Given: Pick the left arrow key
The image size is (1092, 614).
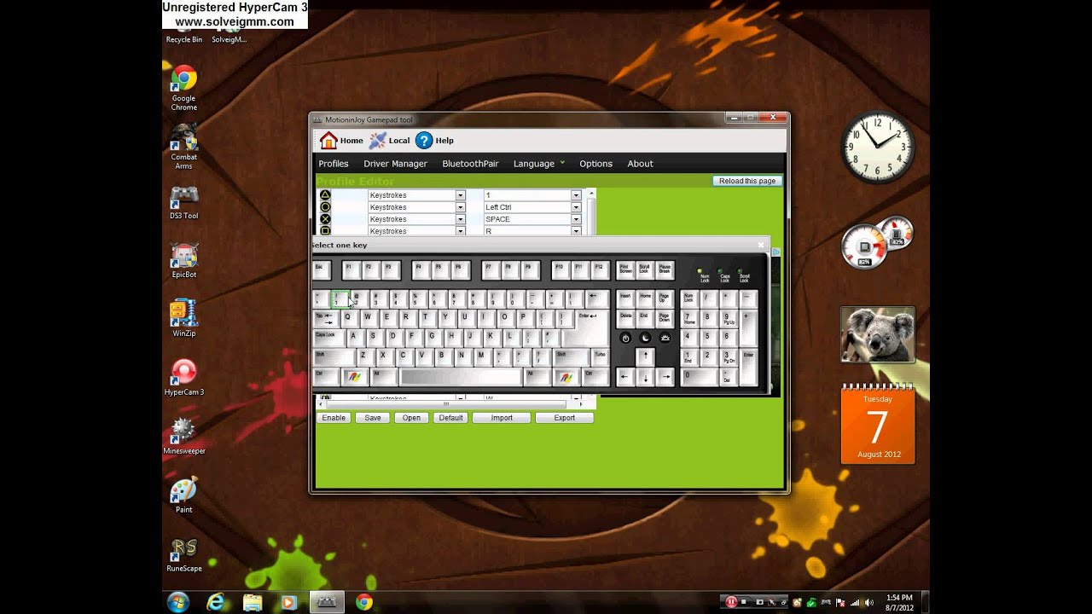Looking at the screenshot, I should 625,377.
